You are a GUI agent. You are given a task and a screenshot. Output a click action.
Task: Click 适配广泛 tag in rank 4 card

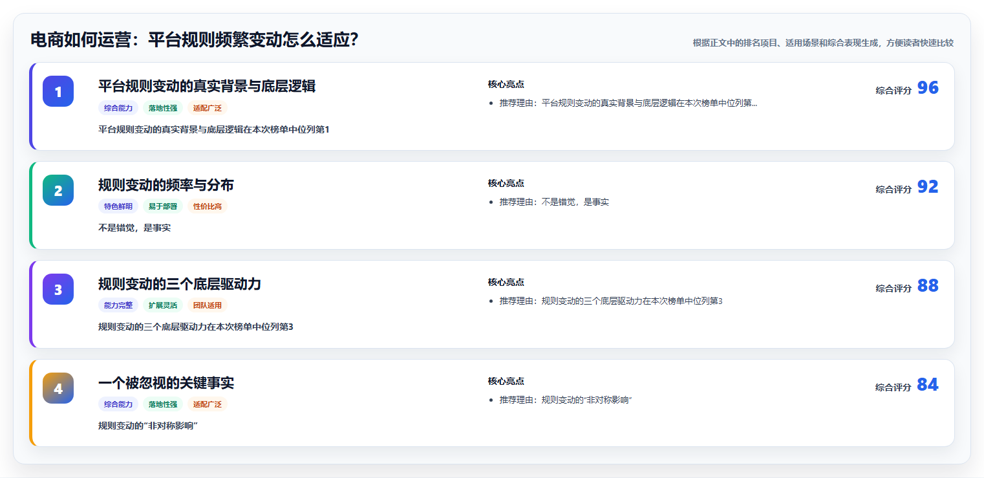tap(208, 404)
